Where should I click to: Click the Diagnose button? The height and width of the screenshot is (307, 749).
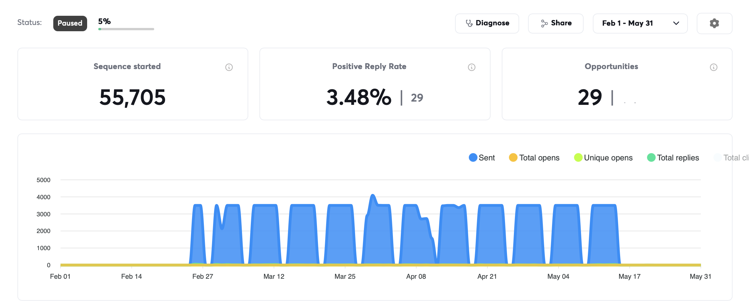coord(487,23)
